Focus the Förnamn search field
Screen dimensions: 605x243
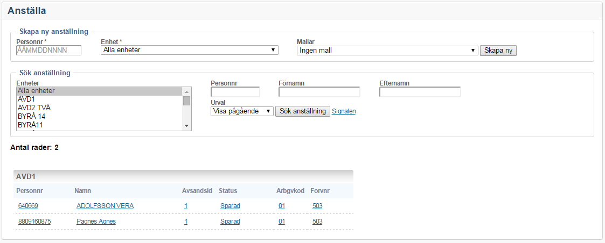(x=319, y=92)
